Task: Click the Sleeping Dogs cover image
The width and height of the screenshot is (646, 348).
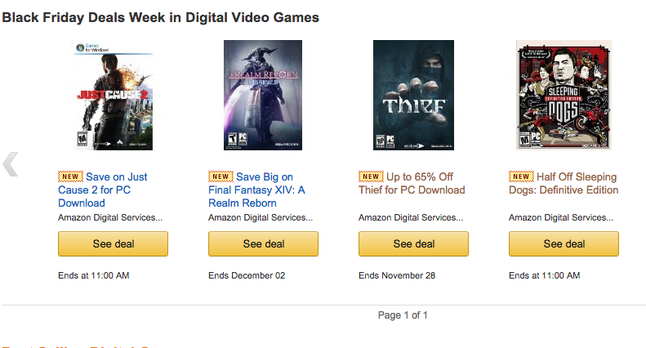Action: 564,95
